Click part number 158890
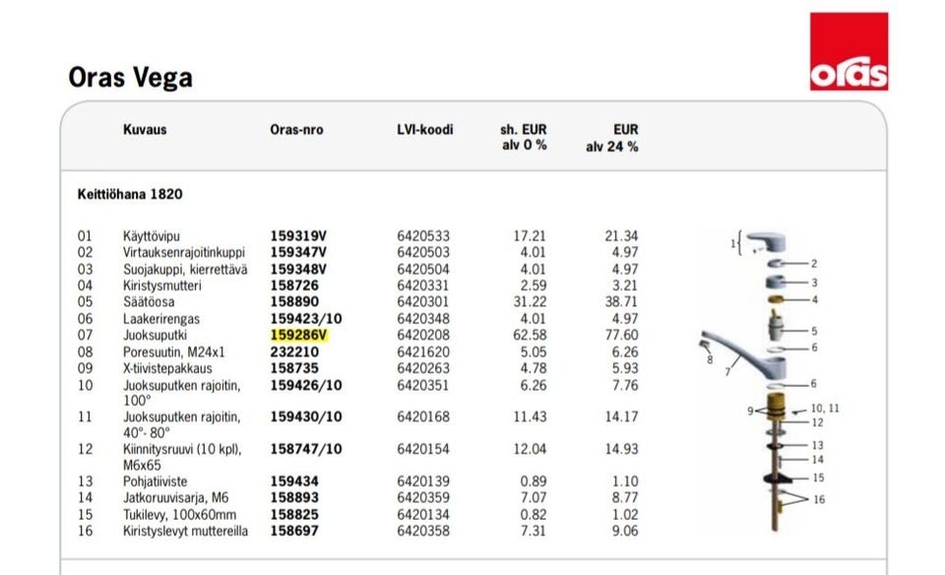The height and width of the screenshot is (575, 945). (294, 302)
